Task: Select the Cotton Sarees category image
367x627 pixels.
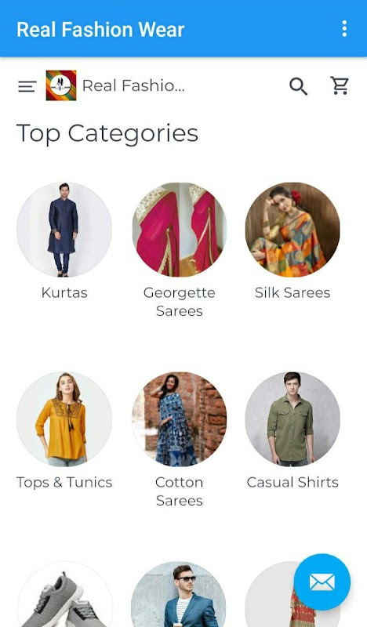Action: tap(180, 419)
